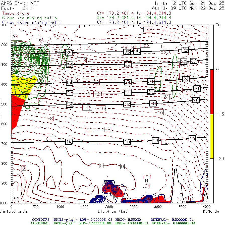Click the blue 'INTERVAL= 0.50000E-01' value

click(x=172, y=220)
